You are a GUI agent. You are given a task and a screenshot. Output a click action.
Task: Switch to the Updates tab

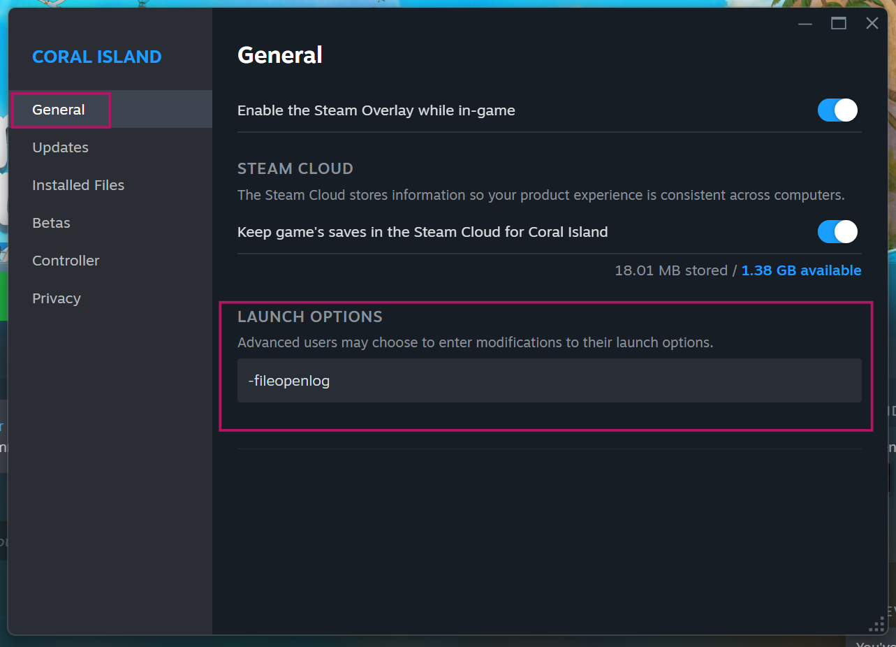click(x=110, y=147)
